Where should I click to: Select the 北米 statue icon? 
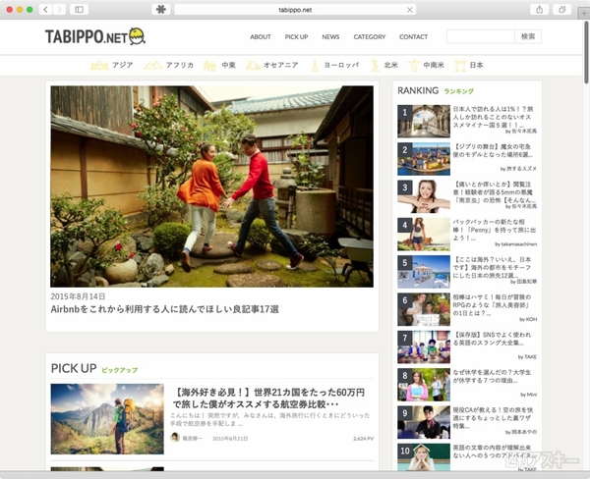click(375, 66)
